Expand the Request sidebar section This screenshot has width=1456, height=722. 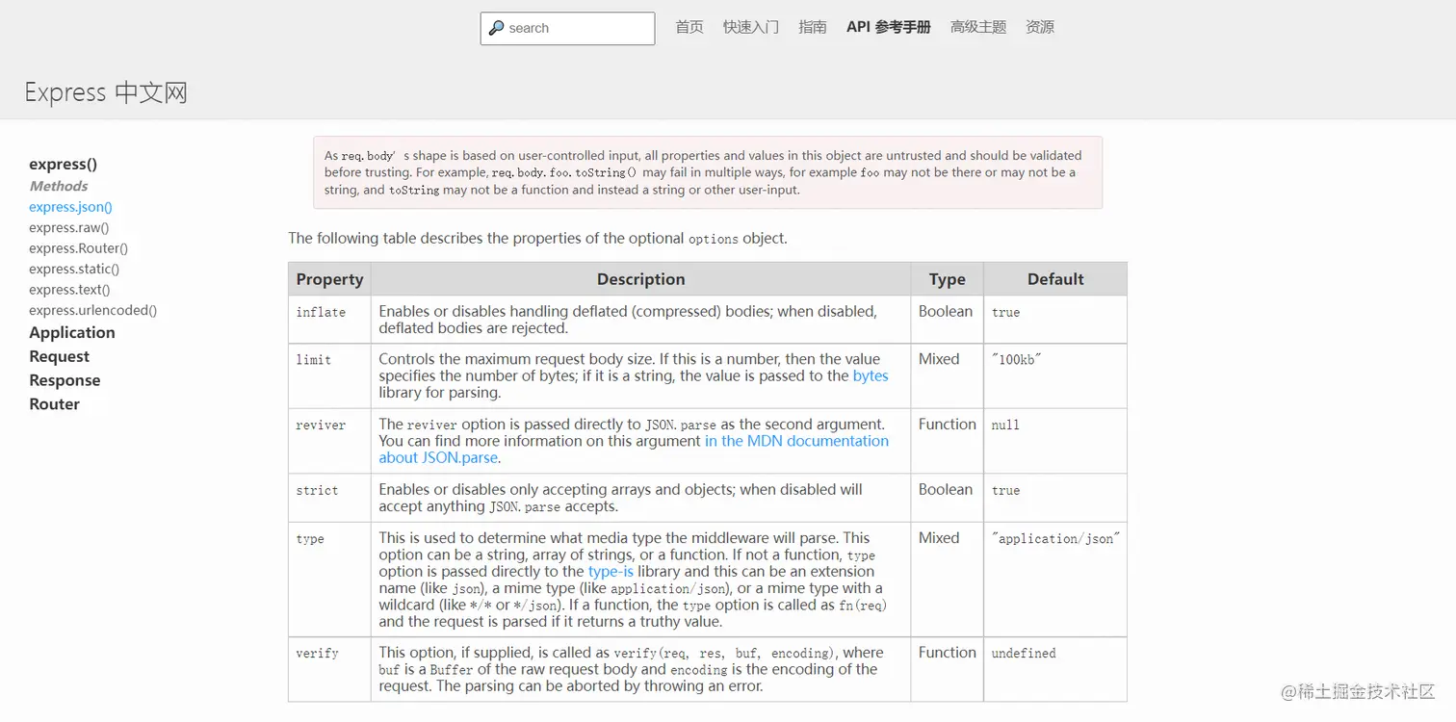click(x=59, y=356)
